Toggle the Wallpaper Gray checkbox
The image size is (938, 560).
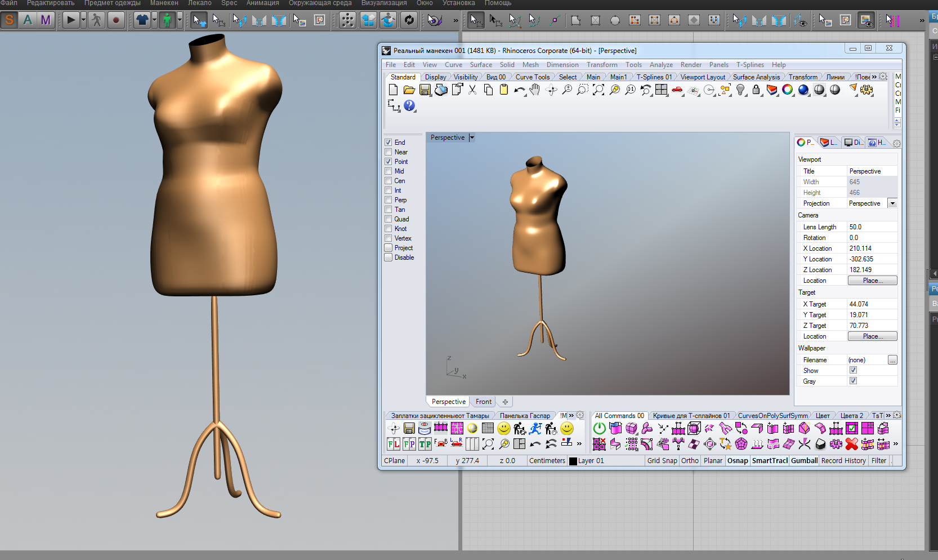(853, 381)
